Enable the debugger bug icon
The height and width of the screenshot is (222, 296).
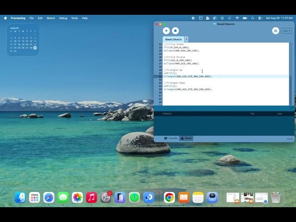(276, 31)
